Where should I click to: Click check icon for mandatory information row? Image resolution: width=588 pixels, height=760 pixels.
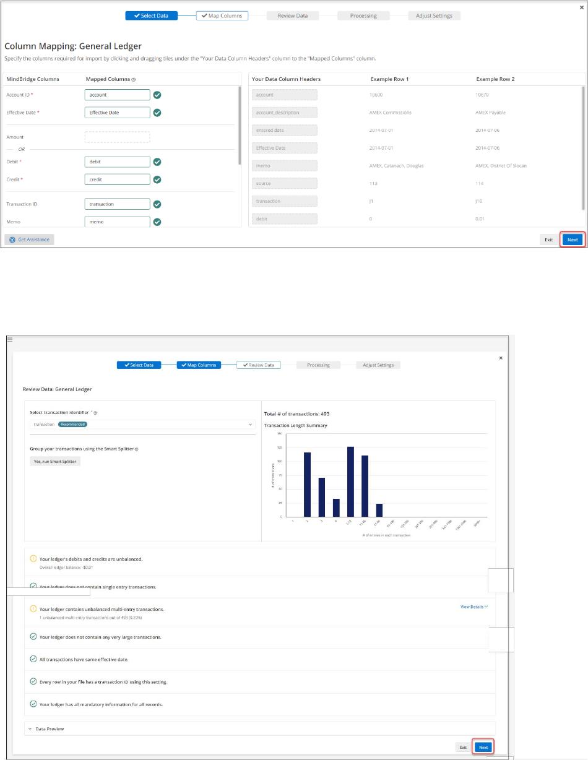pyautogui.click(x=33, y=704)
